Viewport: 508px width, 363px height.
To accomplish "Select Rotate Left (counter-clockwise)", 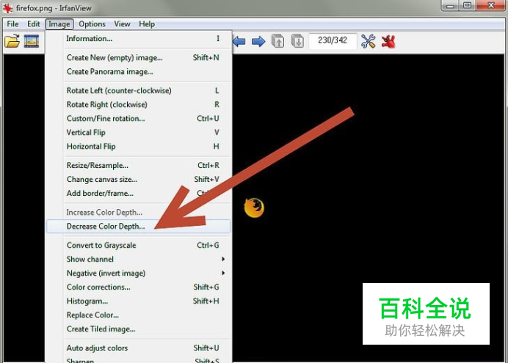I will tap(139, 91).
